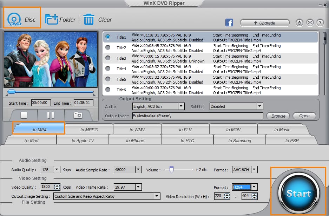Click the Start Time field

pyautogui.click(x=41, y=103)
